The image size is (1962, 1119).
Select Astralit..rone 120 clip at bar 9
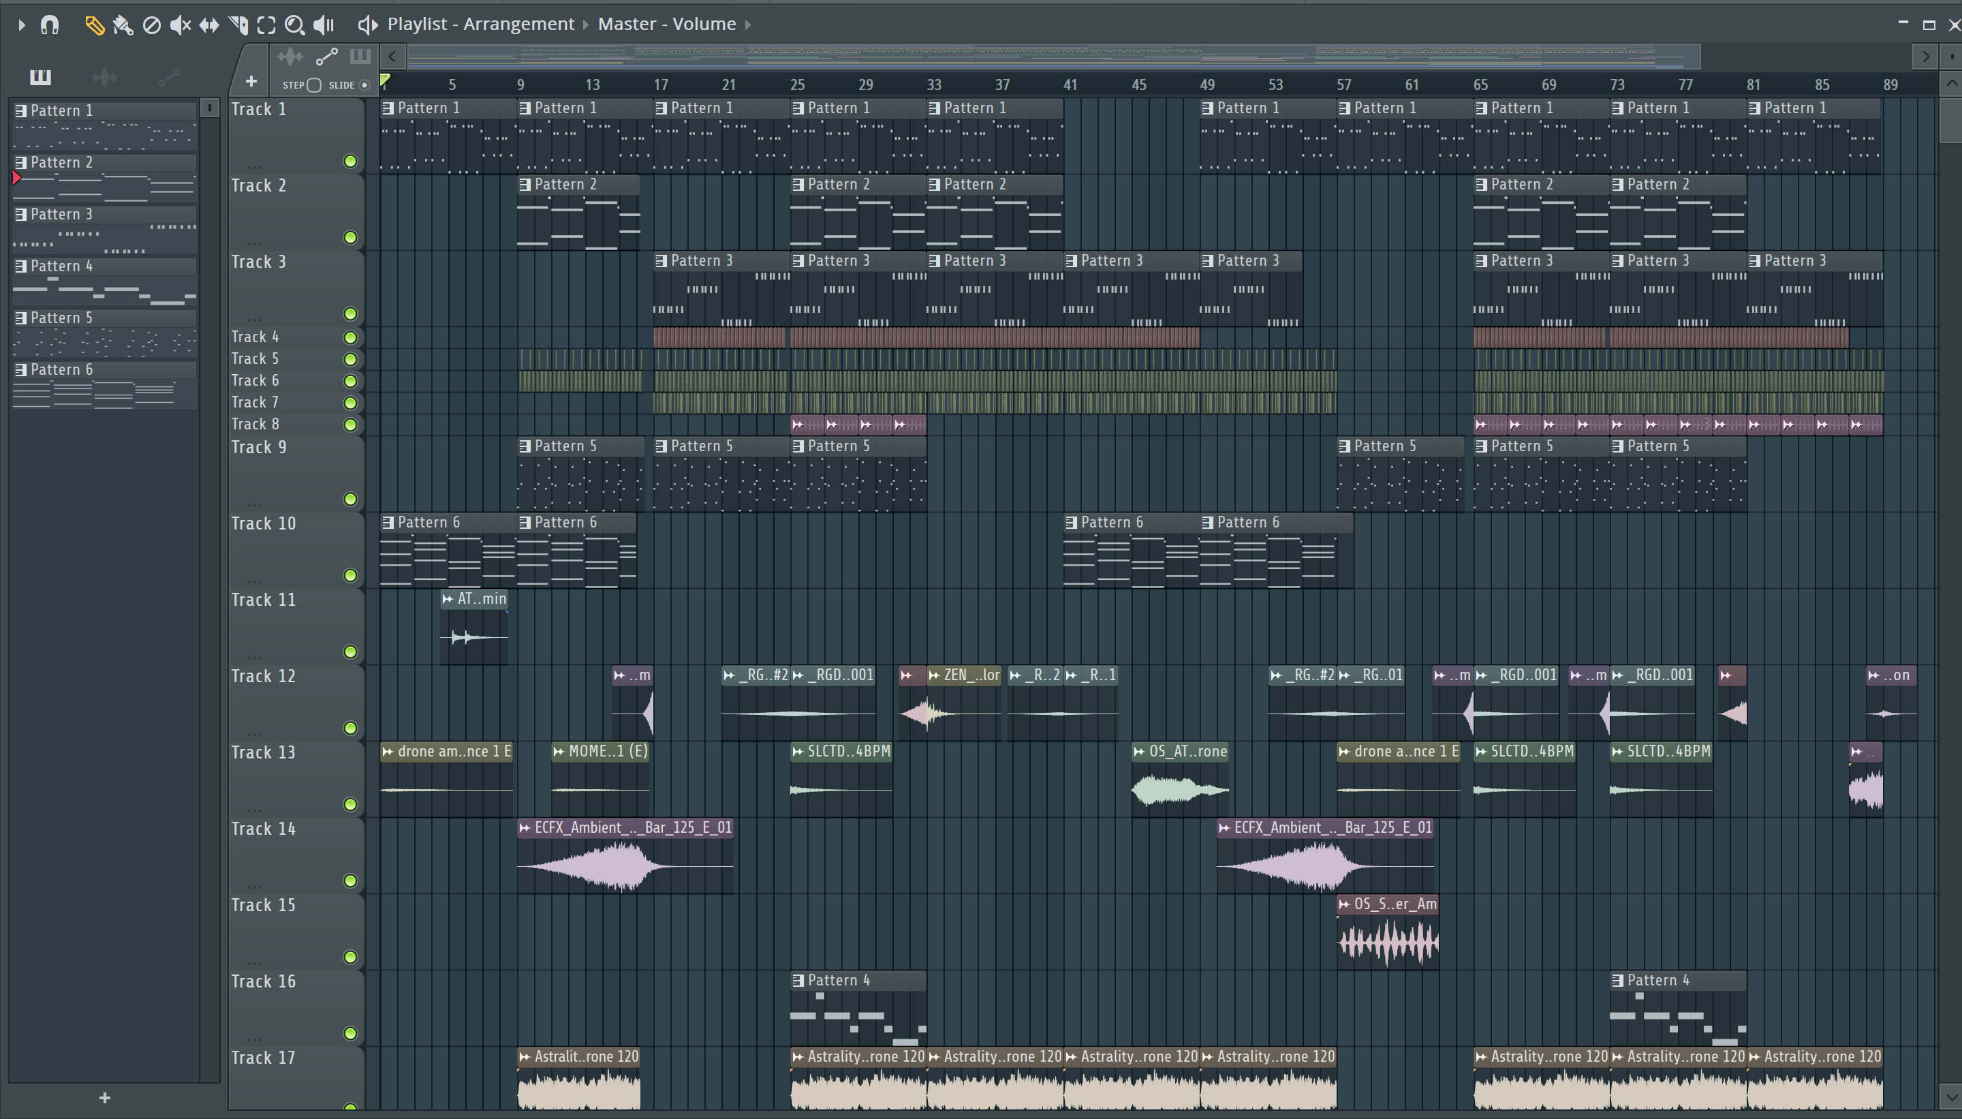point(578,1078)
